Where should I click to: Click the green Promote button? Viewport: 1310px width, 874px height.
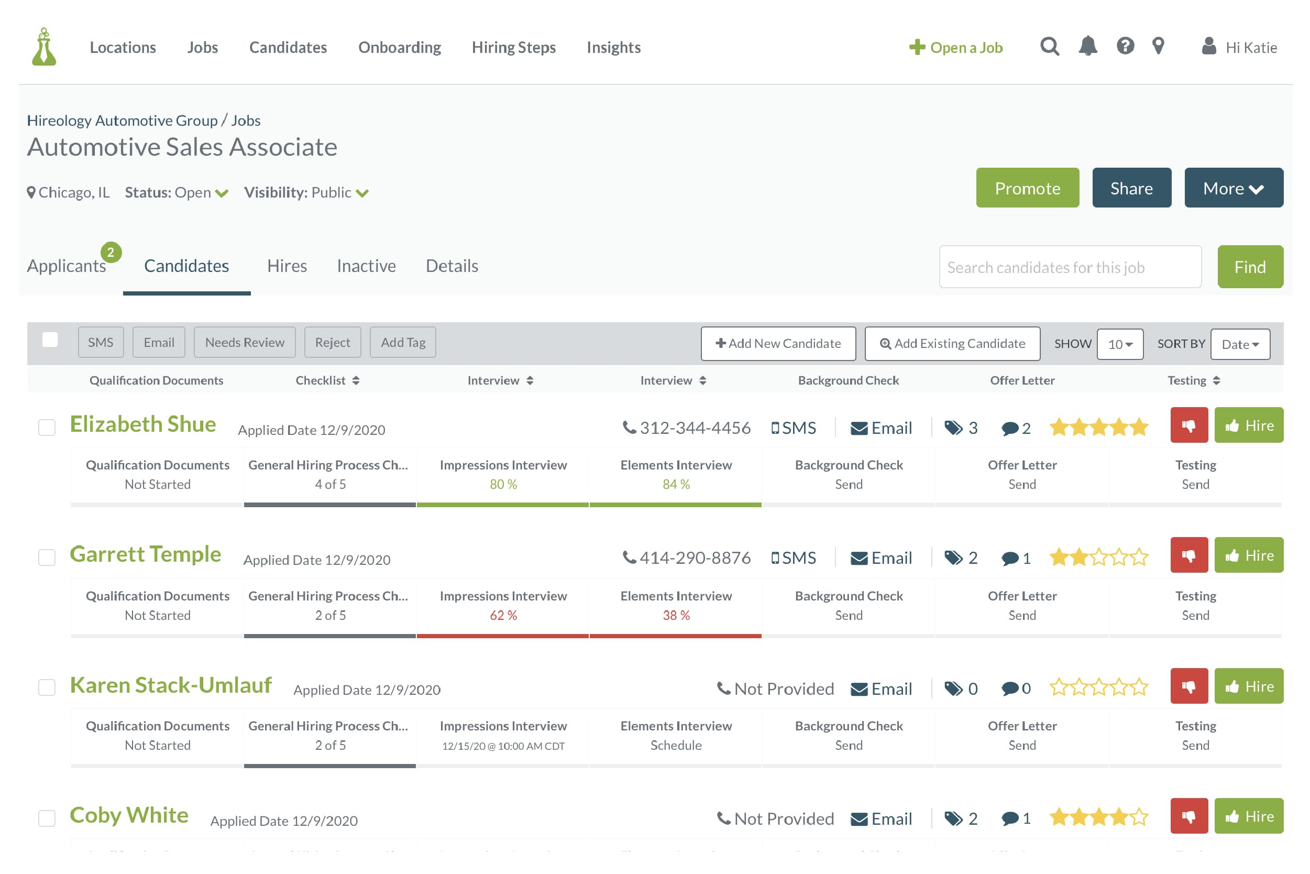[1027, 188]
